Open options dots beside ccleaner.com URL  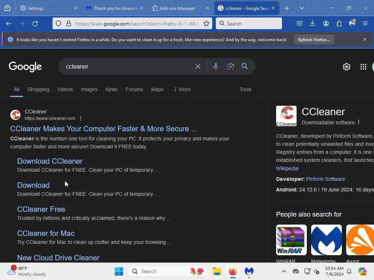point(81,118)
